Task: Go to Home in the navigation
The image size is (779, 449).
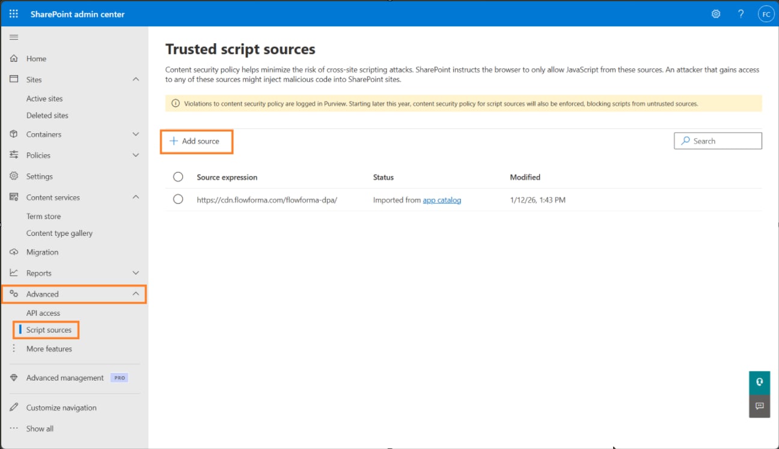Action: click(36, 59)
